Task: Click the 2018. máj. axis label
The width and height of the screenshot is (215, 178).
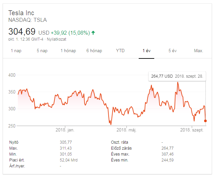Action: 126,130
